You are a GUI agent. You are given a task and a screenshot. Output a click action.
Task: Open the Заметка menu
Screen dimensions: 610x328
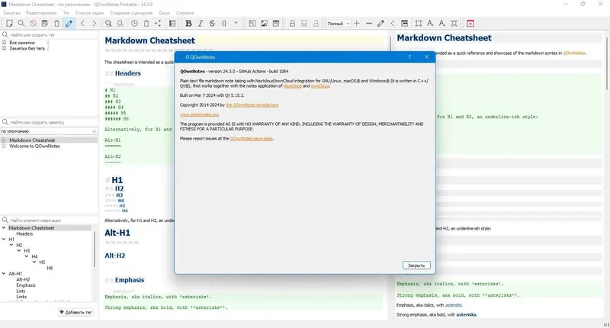point(11,13)
